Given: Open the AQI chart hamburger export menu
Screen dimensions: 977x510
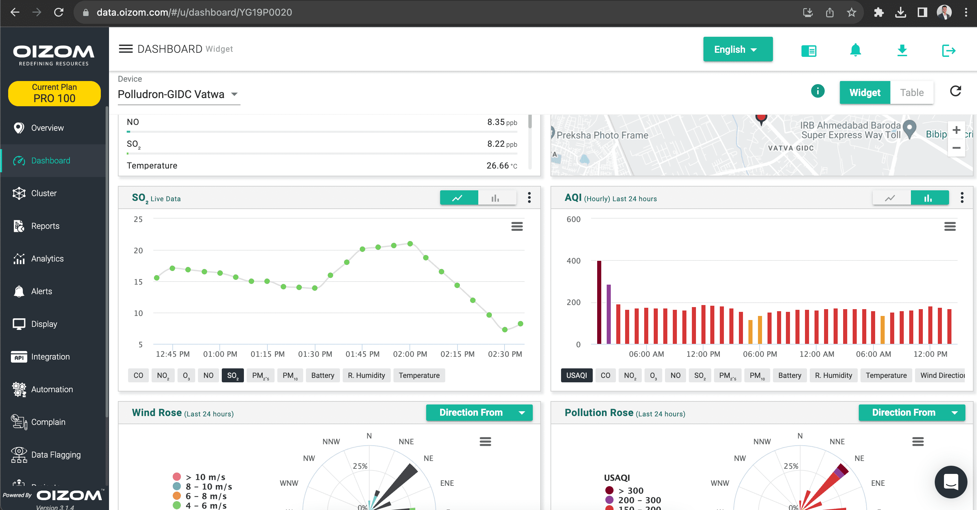Looking at the screenshot, I should (949, 226).
